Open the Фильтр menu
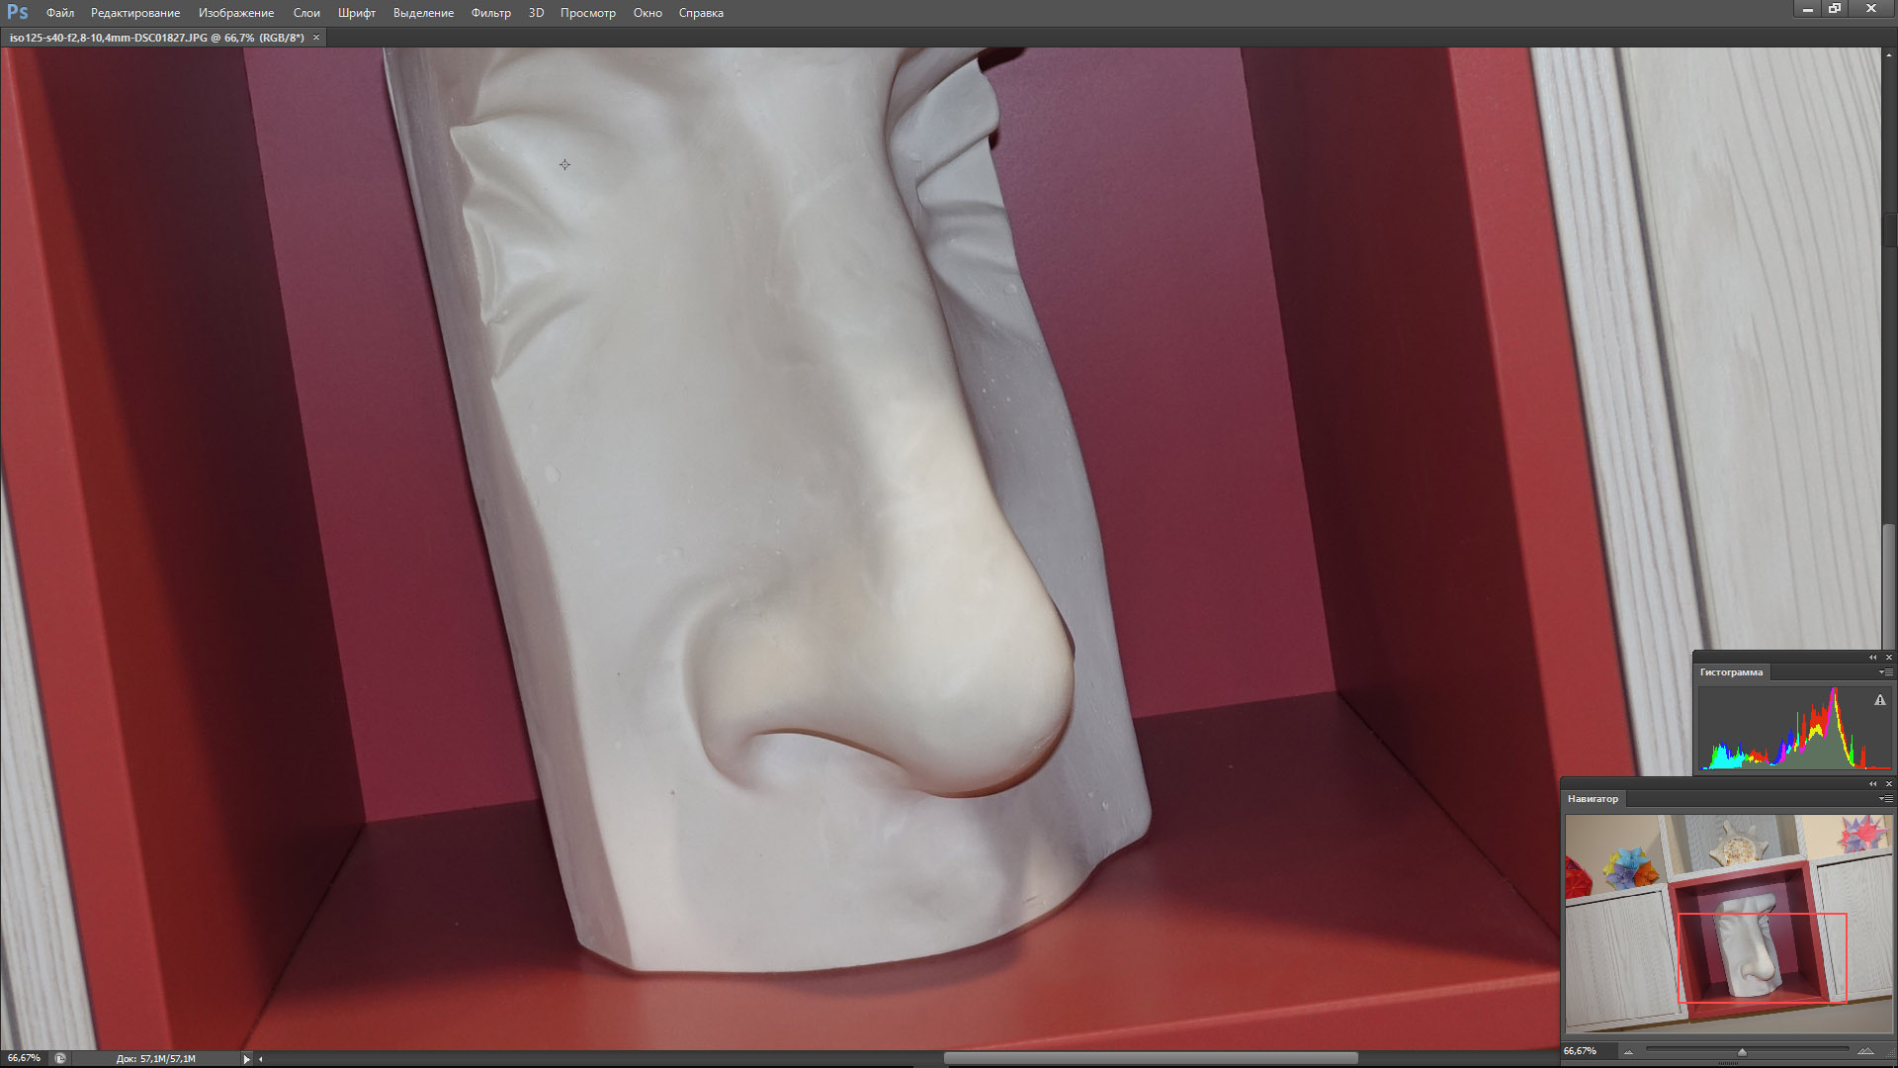1898x1068 pixels. point(490,13)
